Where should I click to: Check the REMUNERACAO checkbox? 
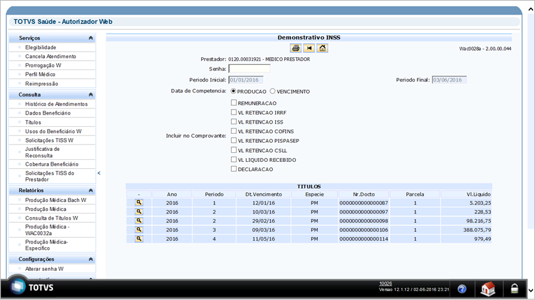pyautogui.click(x=234, y=103)
